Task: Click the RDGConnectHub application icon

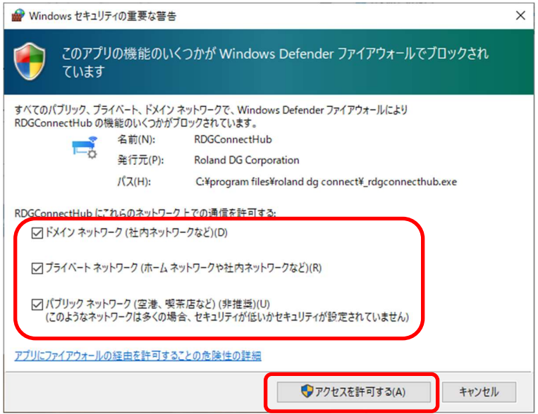Action: (x=85, y=147)
